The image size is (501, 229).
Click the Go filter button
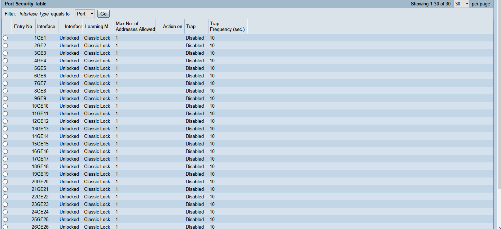coord(104,14)
